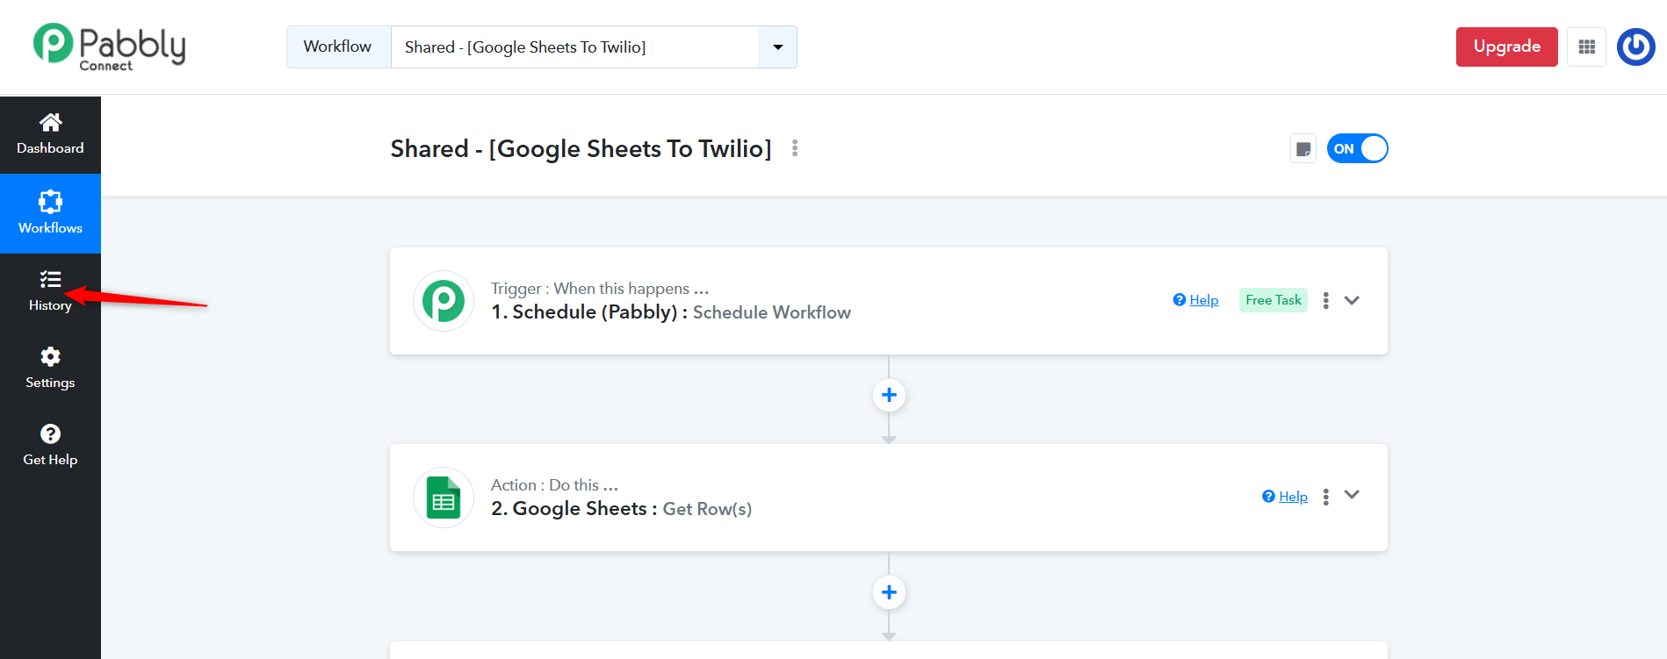
Task: Click the workflow title heading text
Action: pos(581,149)
